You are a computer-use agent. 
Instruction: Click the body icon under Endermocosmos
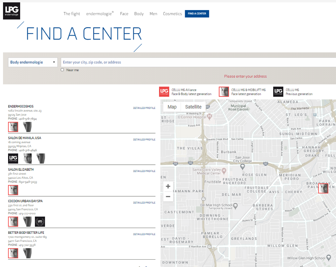[27, 127]
